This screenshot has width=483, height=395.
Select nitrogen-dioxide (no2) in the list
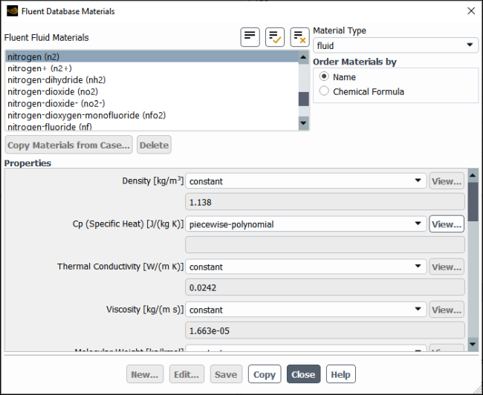click(152, 92)
